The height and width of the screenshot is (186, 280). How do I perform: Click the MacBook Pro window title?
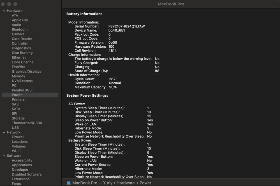click(171, 4)
